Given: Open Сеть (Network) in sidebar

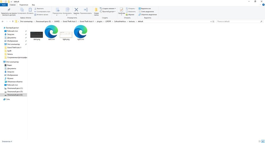Looking at the screenshot, I should point(8,99).
